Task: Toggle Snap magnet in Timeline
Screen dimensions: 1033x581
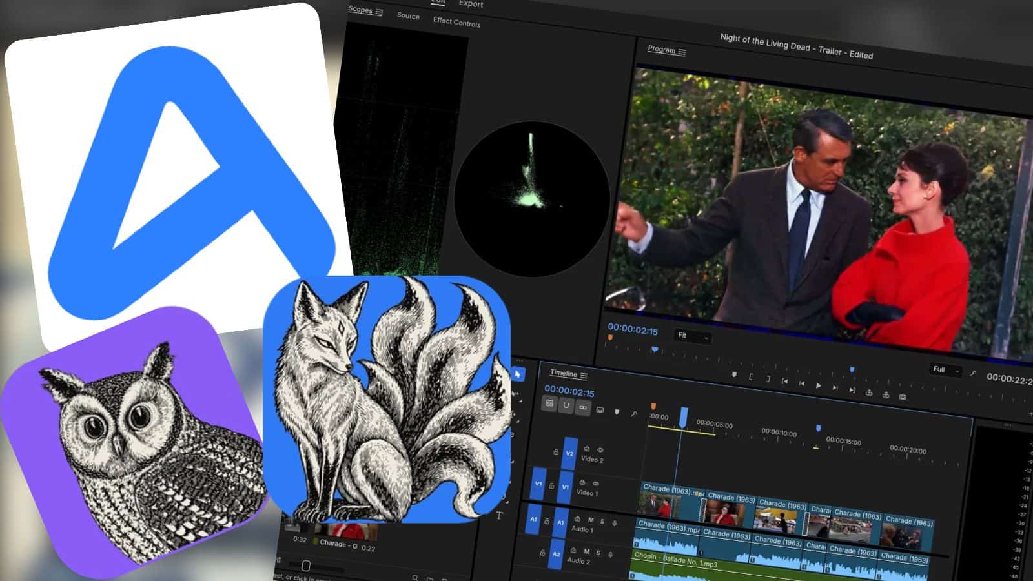Action: tap(566, 405)
